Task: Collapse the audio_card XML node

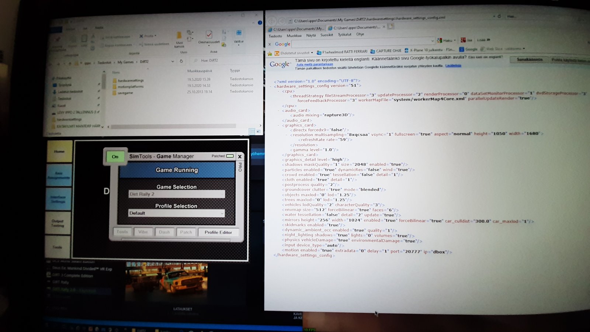Action: [x=279, y=110]
